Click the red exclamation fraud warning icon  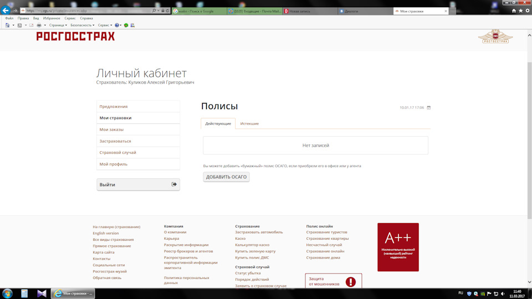350,282
